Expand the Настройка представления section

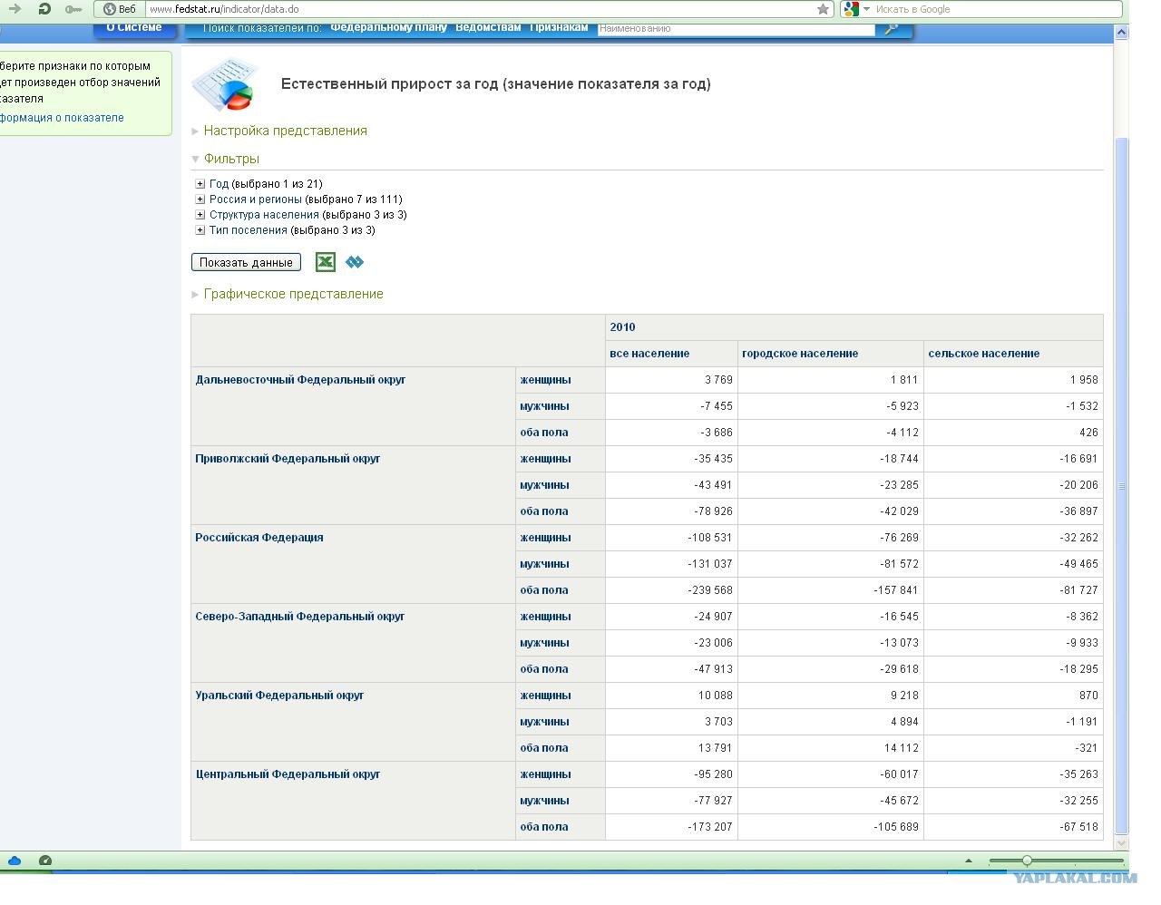[x=285, y=131]
